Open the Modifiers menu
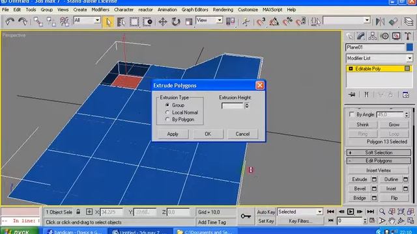 click(100, 10)
